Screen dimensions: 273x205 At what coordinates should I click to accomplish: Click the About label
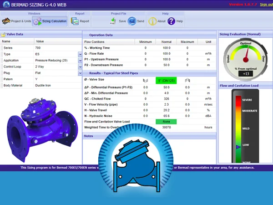click(x=162, y=21)
